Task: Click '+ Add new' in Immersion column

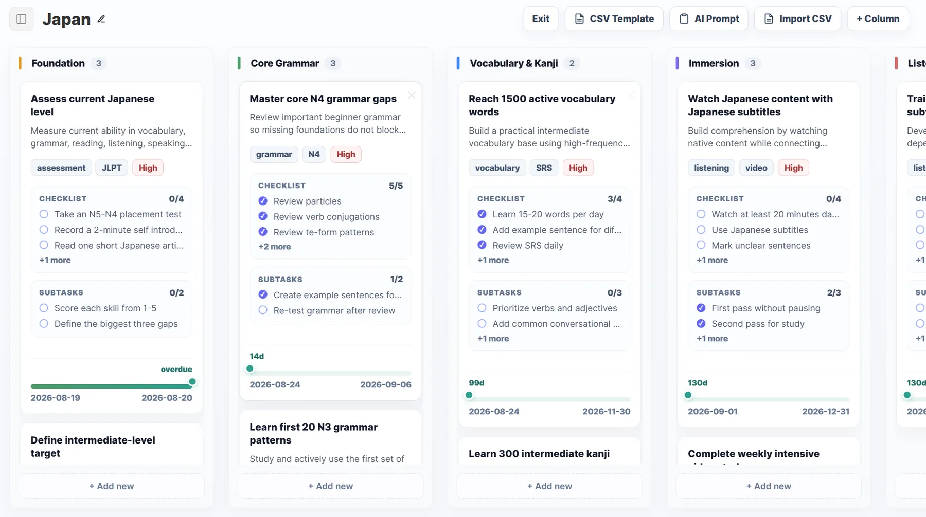Action: click(x=769, y=486)
